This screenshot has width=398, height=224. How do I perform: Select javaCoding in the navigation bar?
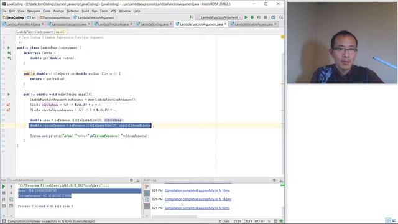pos(13,17)
